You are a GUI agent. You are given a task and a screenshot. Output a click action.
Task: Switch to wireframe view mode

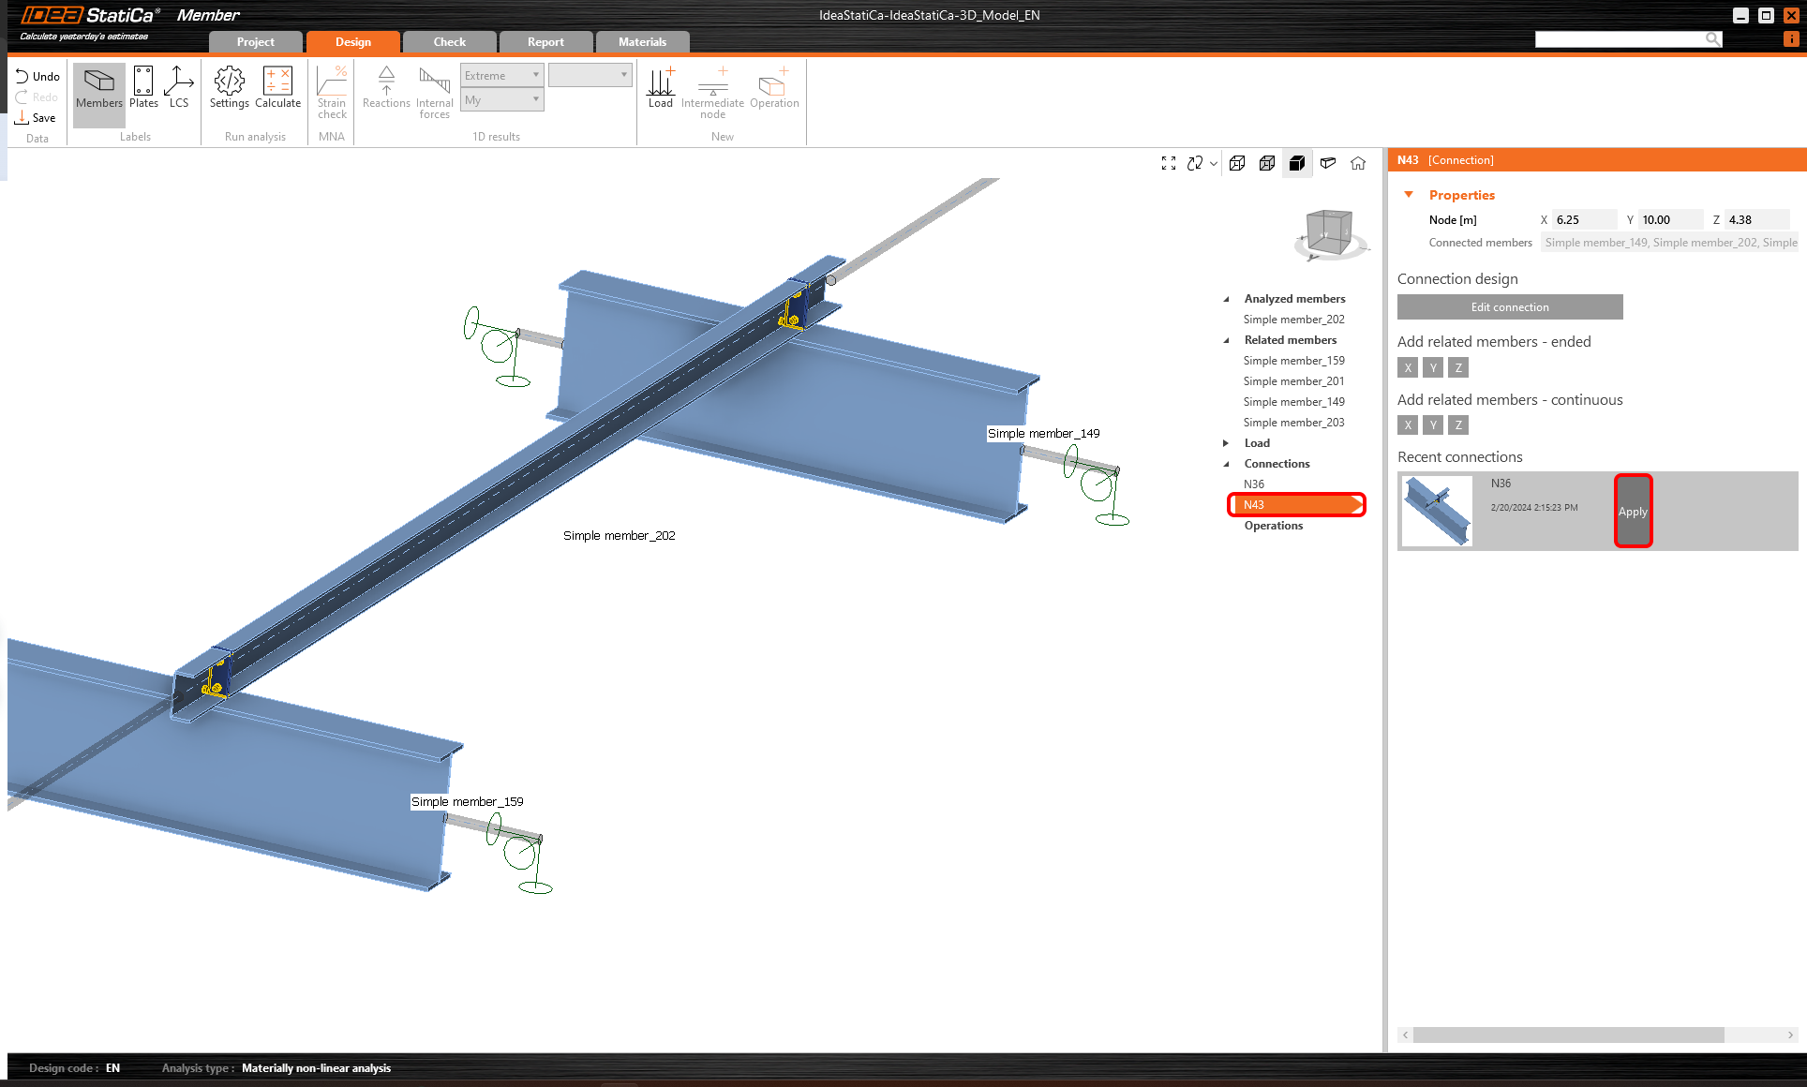1237,163
